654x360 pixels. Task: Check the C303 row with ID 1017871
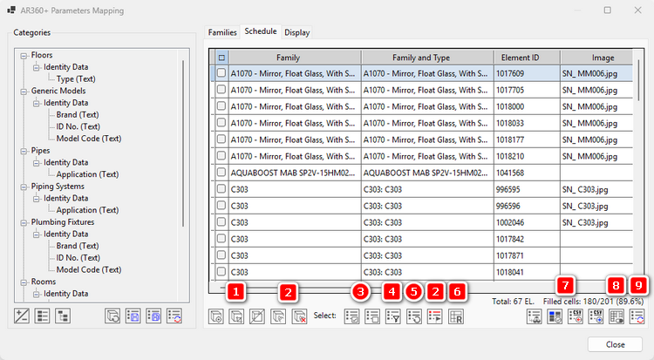point(221,255)
